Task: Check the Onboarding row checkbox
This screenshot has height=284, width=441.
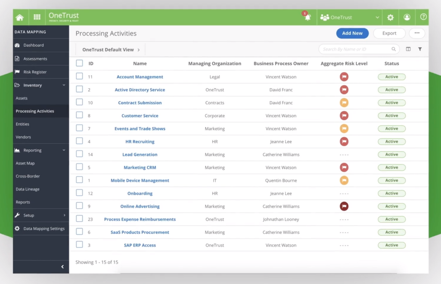Action: point(80,193)
